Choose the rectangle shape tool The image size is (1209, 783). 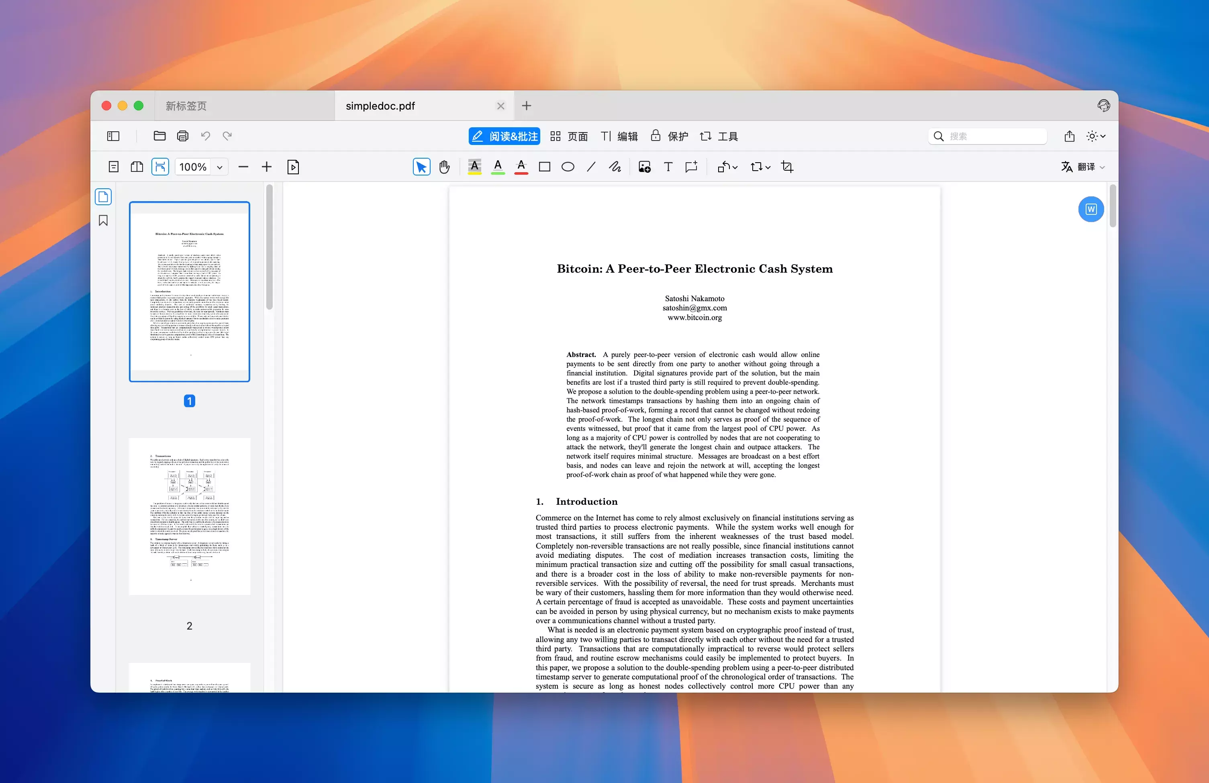(x=544, y=167)
